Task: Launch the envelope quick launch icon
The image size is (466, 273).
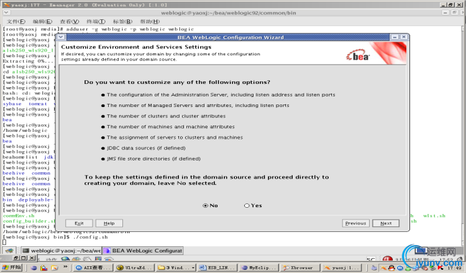Action: point(55,268)
